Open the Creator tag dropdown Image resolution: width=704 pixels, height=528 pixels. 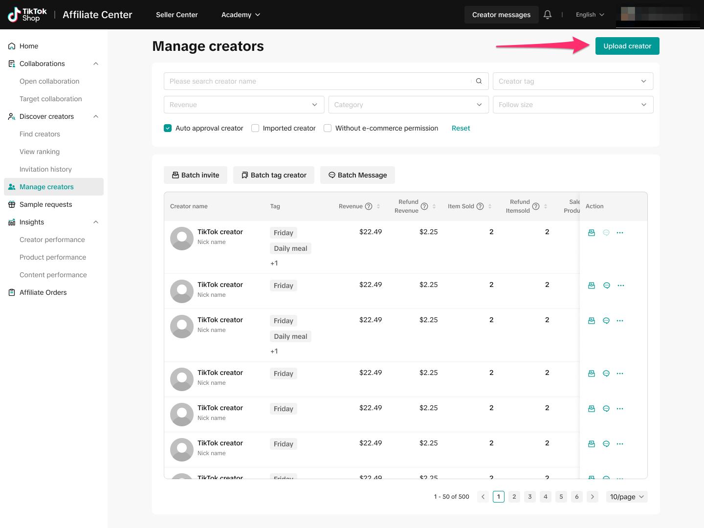click(572, 81)
